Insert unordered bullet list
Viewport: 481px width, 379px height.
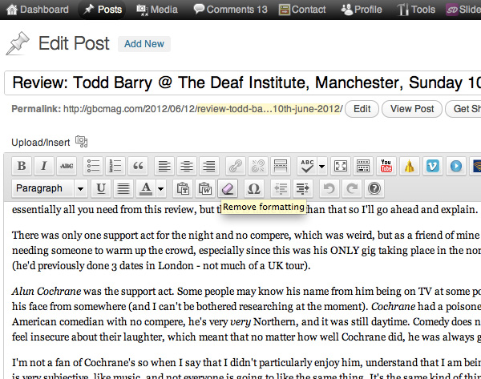[93, 166]
